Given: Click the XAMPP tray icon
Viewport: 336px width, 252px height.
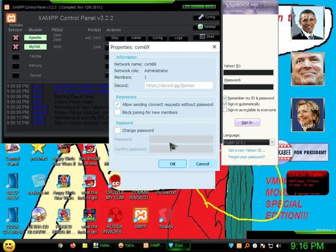Looking at the screenshot, I should coord(239,245).
